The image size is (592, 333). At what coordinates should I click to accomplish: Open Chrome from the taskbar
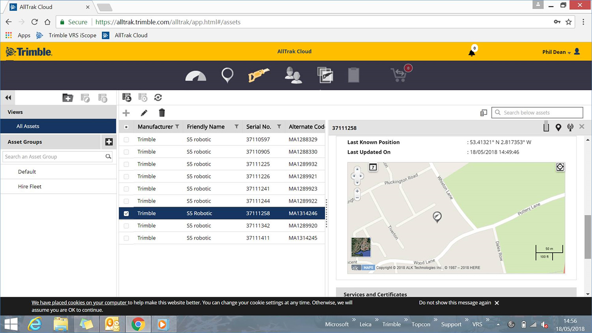(x=138, y=324)
